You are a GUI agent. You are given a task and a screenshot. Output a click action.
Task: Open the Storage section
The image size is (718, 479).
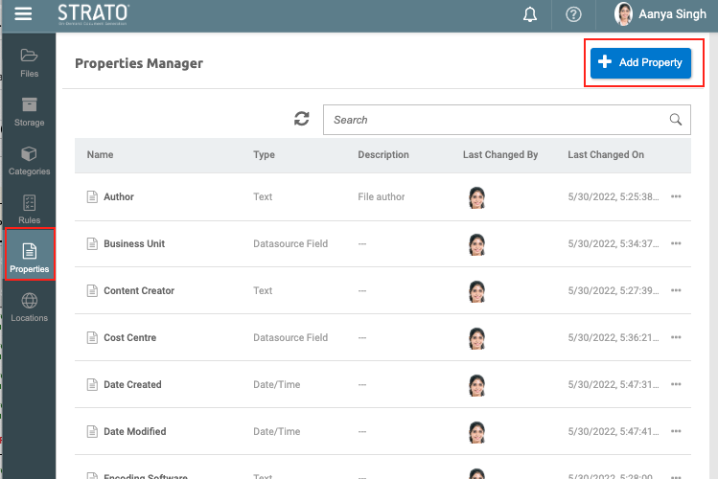click(x=29, y=111)
